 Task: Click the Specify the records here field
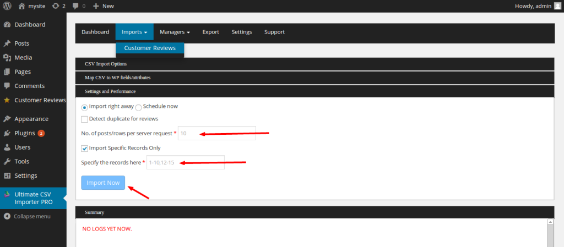click(x=186, y=162)
